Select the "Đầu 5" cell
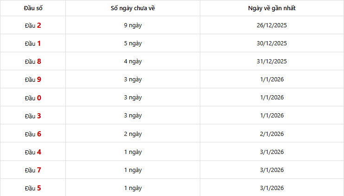Image resolution: width=344 pixels, height=196 pixels. 33,188
